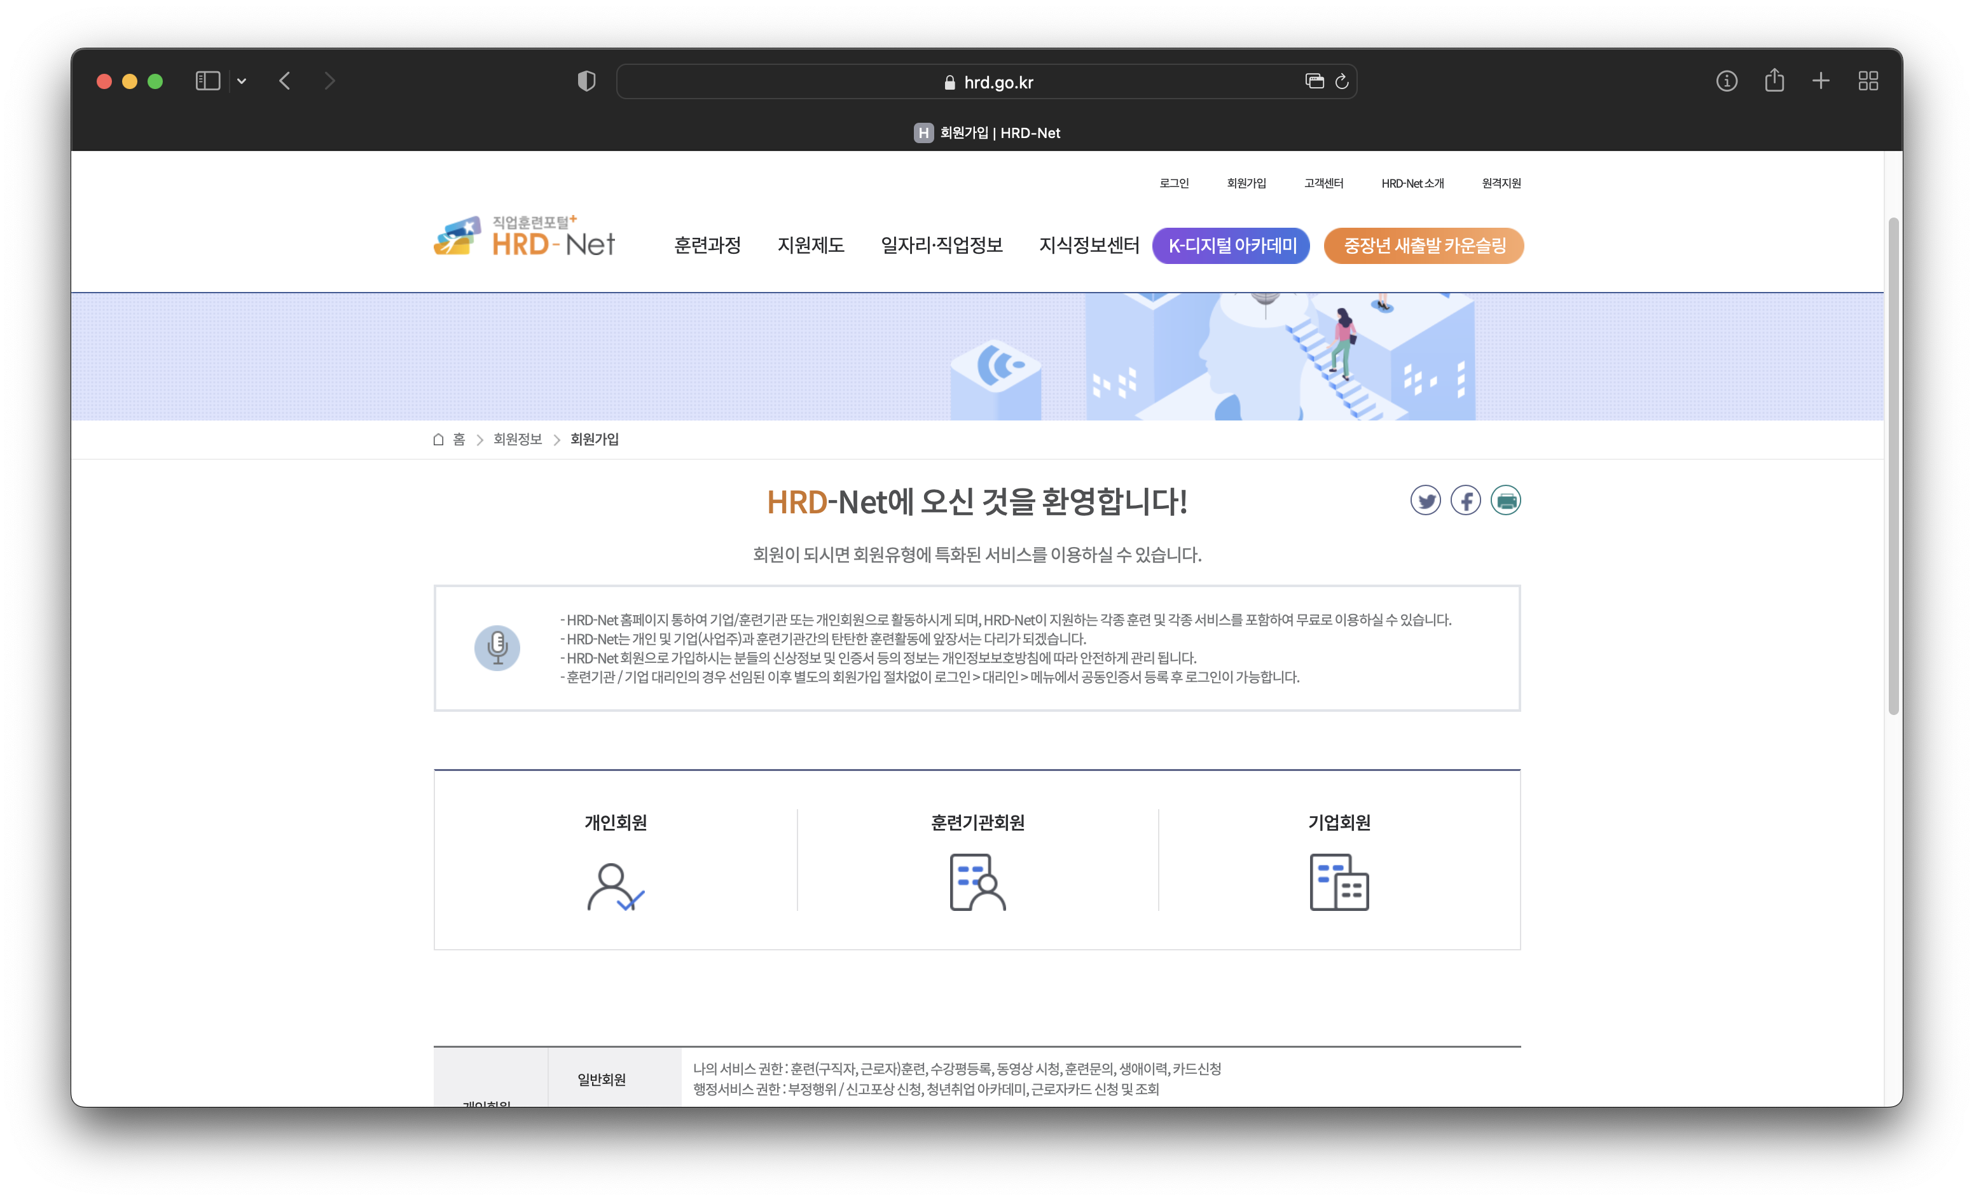1974x1201 pixels.
Task: Click the microphone notice icon
Action: point(497,648)
